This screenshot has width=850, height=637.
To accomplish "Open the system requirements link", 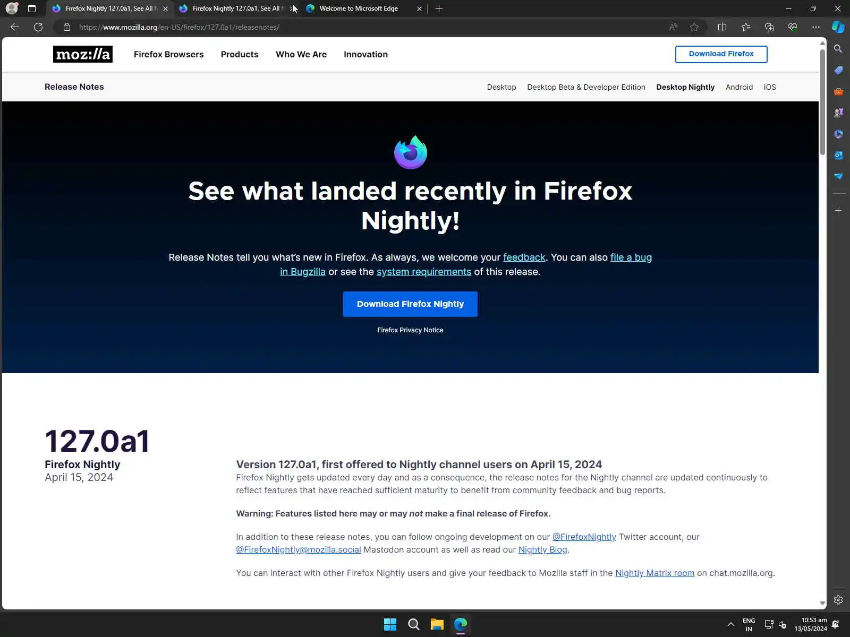I will pyautogui.click(x=424, y=272).
